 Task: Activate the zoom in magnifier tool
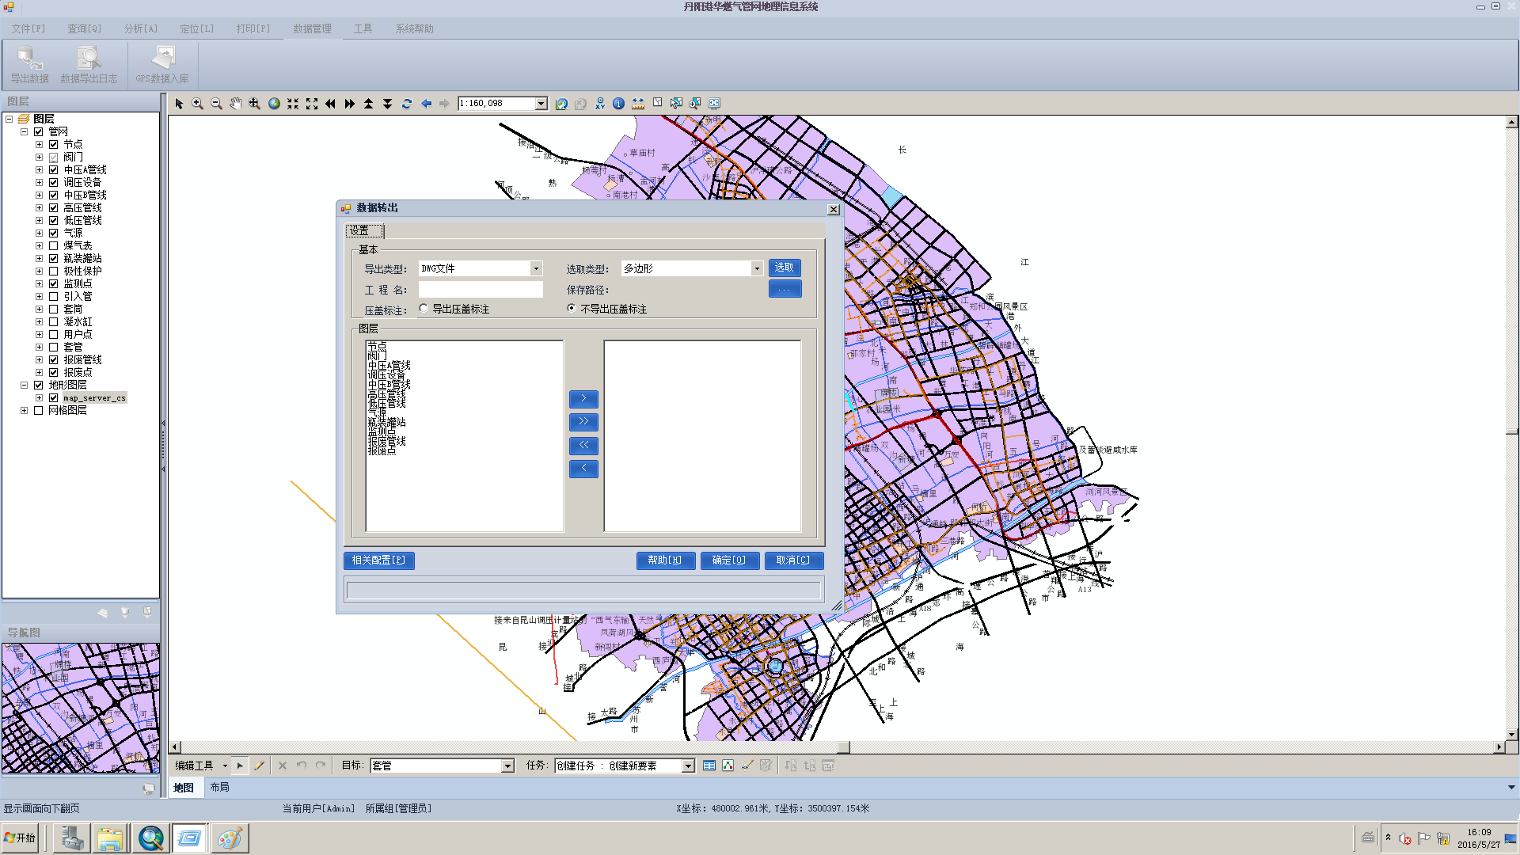pos(198,104)
